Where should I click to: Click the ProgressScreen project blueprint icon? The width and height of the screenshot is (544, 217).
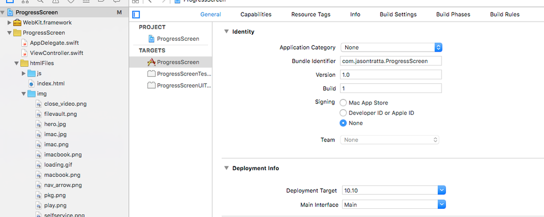(151, 39)
